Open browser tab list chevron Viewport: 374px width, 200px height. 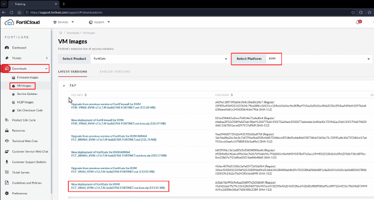pos(4,4)
